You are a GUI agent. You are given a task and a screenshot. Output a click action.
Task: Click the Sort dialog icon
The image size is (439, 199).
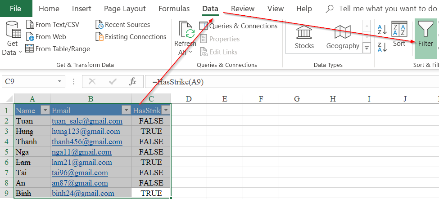click(x=399, y=30)
